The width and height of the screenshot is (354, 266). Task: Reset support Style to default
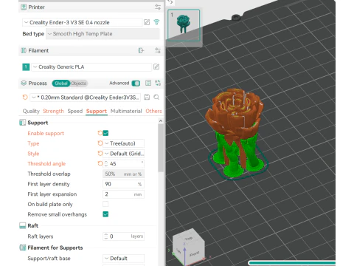[100, 154]
